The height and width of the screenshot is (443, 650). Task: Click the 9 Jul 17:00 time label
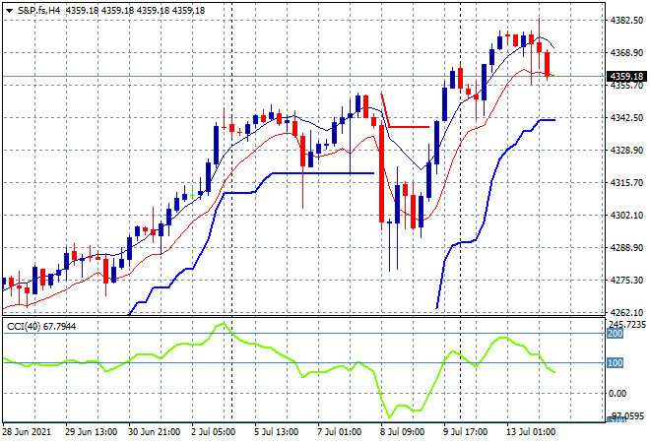click(x=465, y=432)
